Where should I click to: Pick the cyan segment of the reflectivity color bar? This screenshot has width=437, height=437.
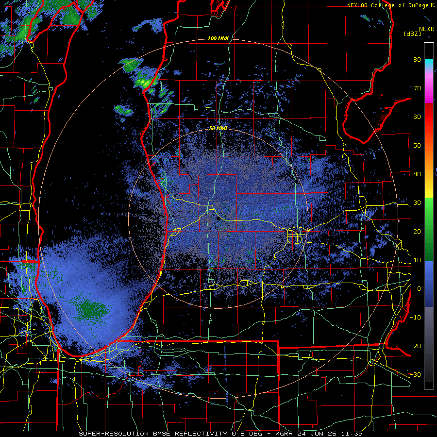[429, 64]
